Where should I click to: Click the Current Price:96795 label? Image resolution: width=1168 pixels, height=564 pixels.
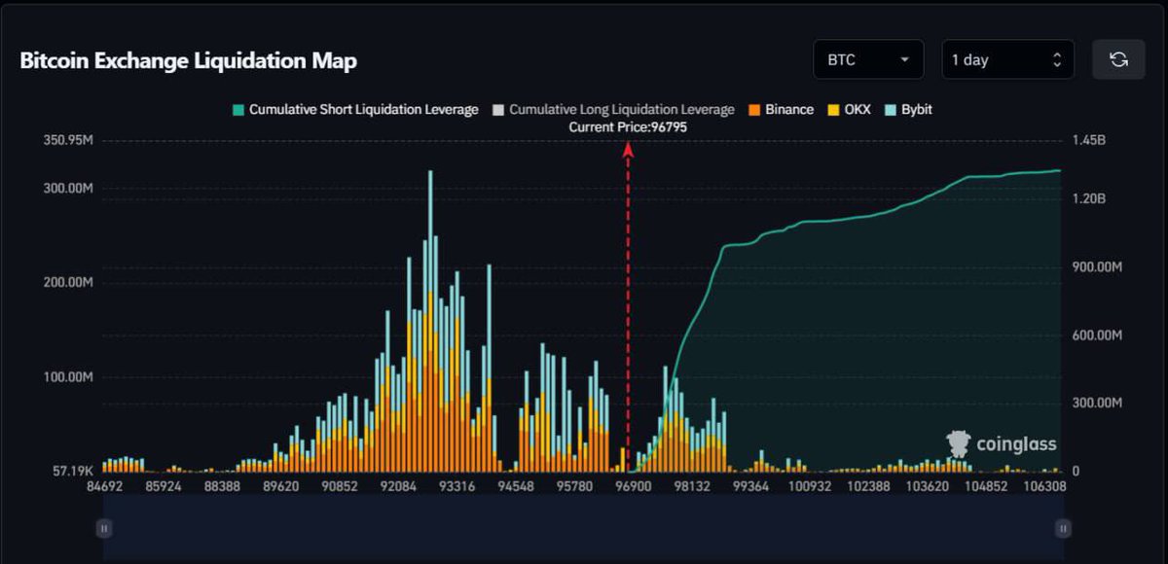629,127
